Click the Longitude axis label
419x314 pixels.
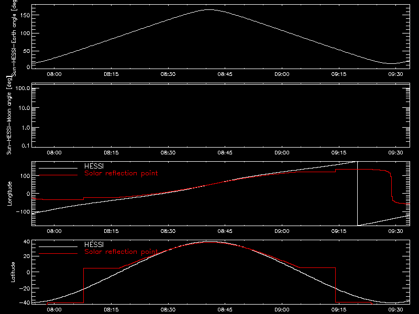tap(9, 194)
